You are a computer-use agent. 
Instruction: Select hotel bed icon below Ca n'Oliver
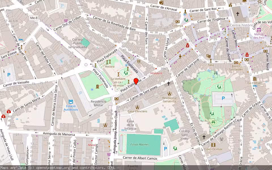coord(255,86)
